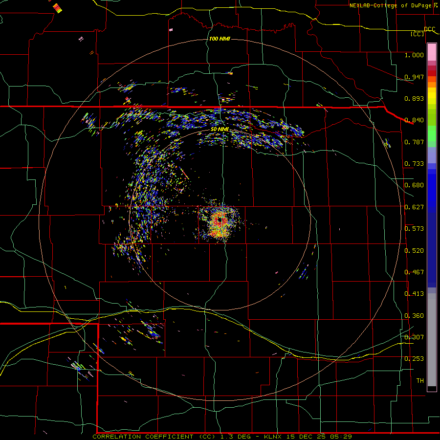The height and width of the screenshot is (440, 440).
Task: Click the 0.573 legend value
Action: pos(414,229)
